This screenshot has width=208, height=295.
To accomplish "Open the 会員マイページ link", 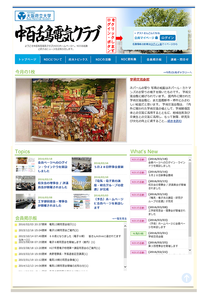I will tap(144, 38).
